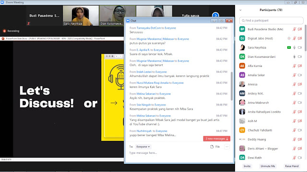This screenshot has width=307, height=172.
Task: Click the Zoom Meeting app icon in title bar
Action: [2, 2]
